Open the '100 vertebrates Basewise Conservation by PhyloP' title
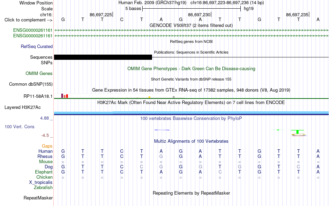 click(x=191, y=118)
